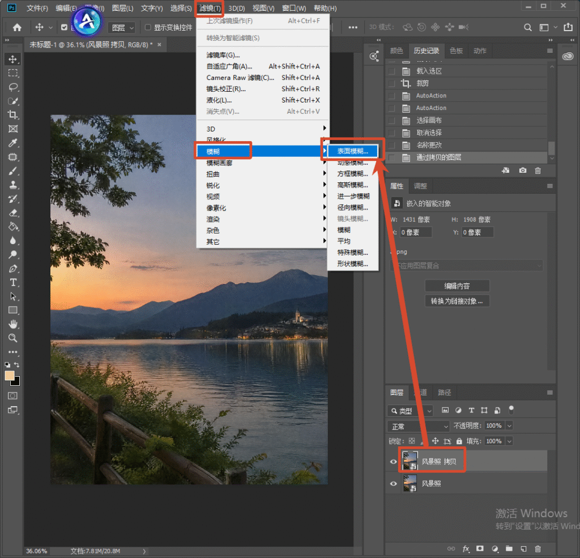This screenshot has width=580, height=558.
Task: Enable the 显示变换控件 checkbox
Action: [148, 27]
